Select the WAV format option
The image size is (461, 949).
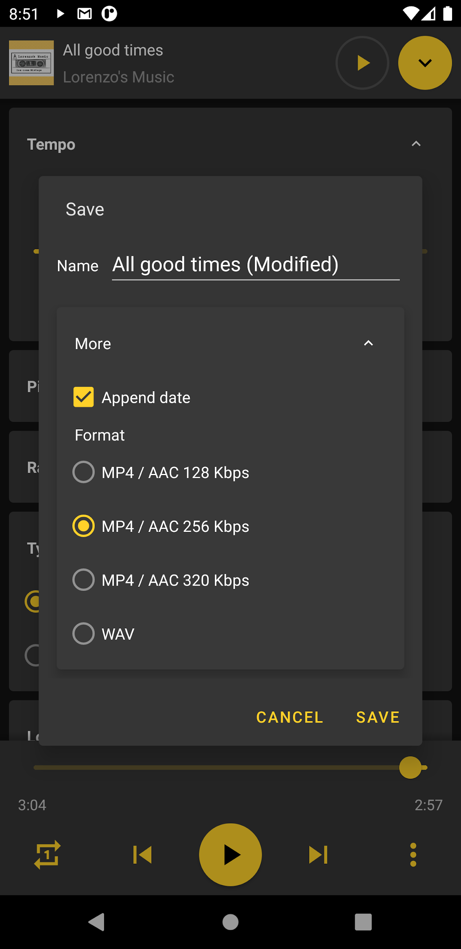click(84, 633)
